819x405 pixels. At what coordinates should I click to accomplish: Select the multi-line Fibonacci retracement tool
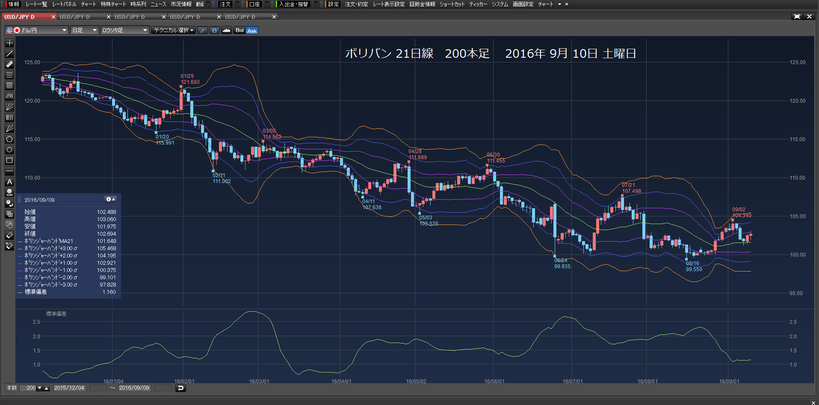click(9, 86)
